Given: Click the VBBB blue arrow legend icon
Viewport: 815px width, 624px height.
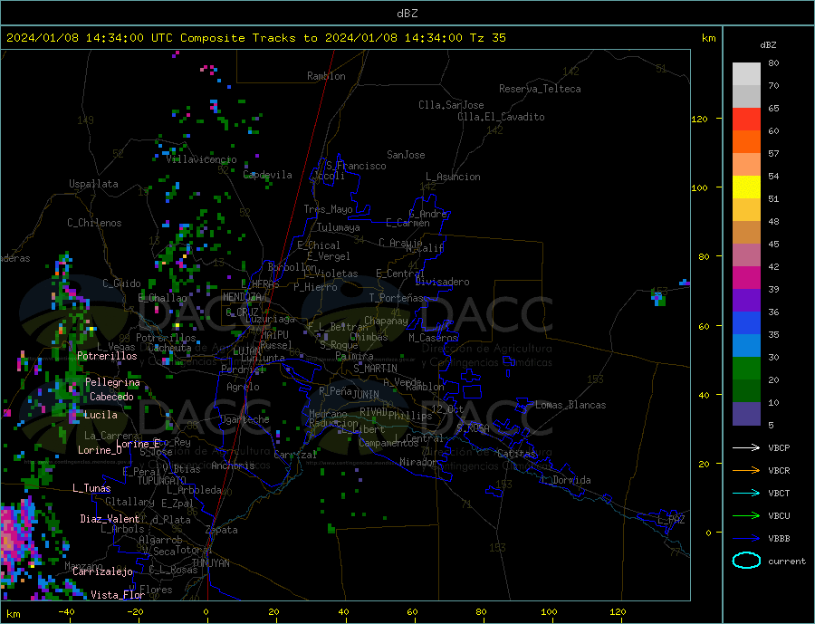Looking at the screenshot, I should tap(746, 538).
